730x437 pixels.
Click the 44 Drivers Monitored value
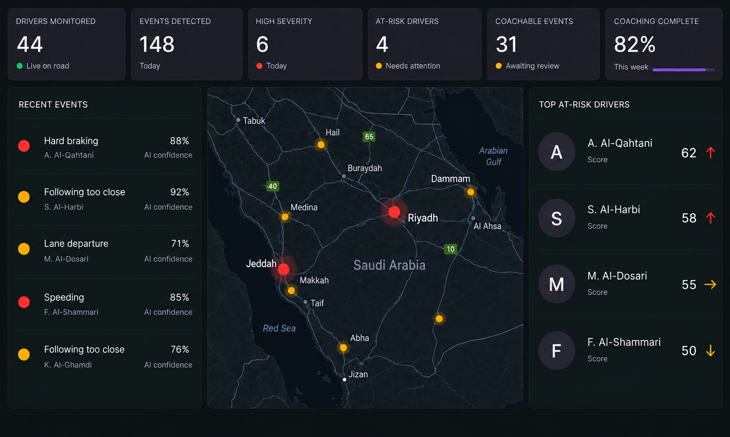pos(30,44)
